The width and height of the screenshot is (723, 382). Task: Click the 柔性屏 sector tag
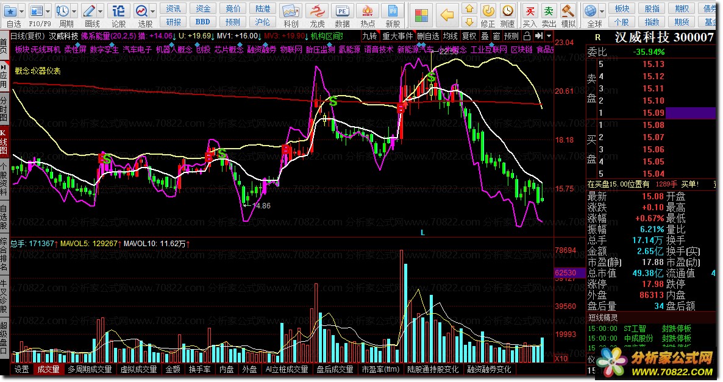point(75,49)
